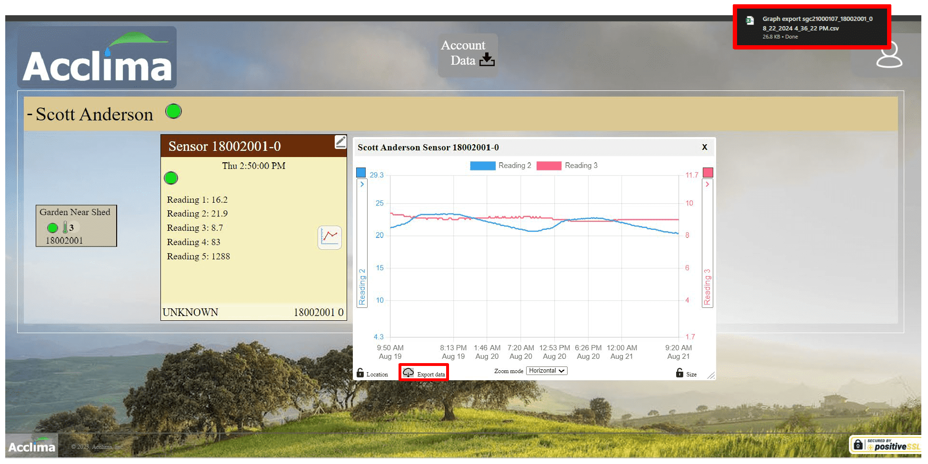
Task: Open the graph chart icon on the sensor card
Action: coord(329,237)
